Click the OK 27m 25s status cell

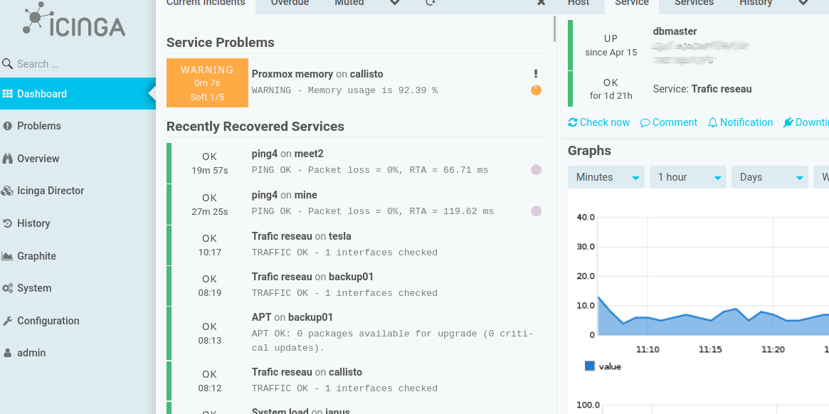click(210, 205)
